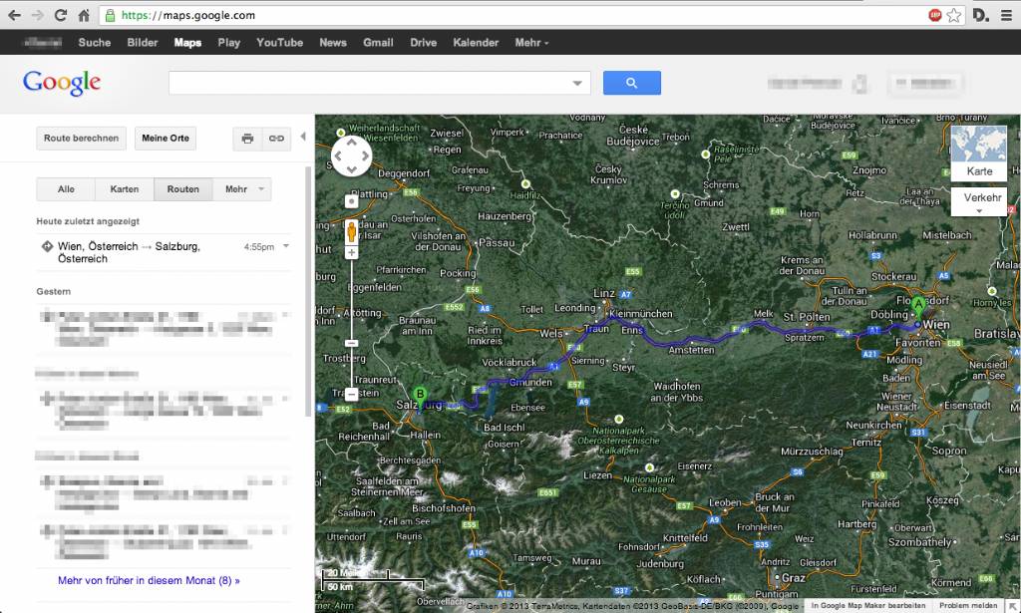Viewport: 1021px width, 613px height.
Task: Toggle the Routen history filter
Action: pyautogui.click(x=182, y=189)
